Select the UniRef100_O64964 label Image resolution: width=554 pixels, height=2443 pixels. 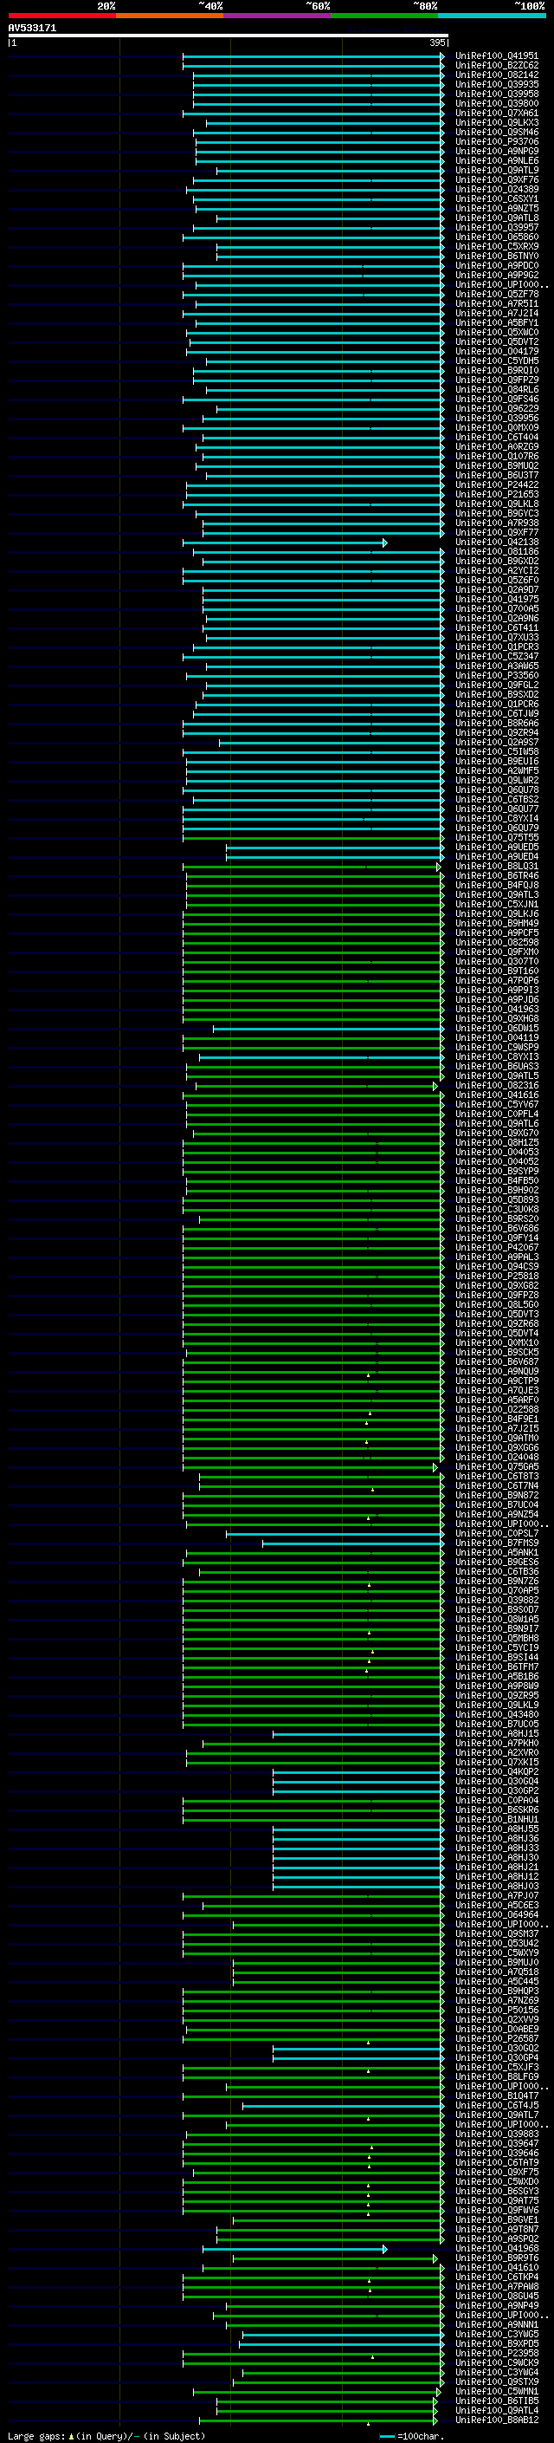click(496, 1914)
